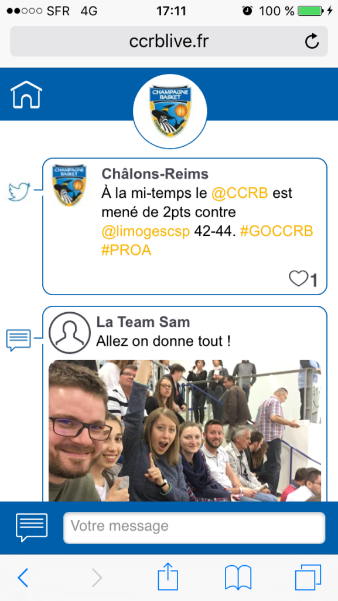The height and width of the screenshot is (601, 338).
Task: Click the @CCRB mention link
Action: coord(240,193)
